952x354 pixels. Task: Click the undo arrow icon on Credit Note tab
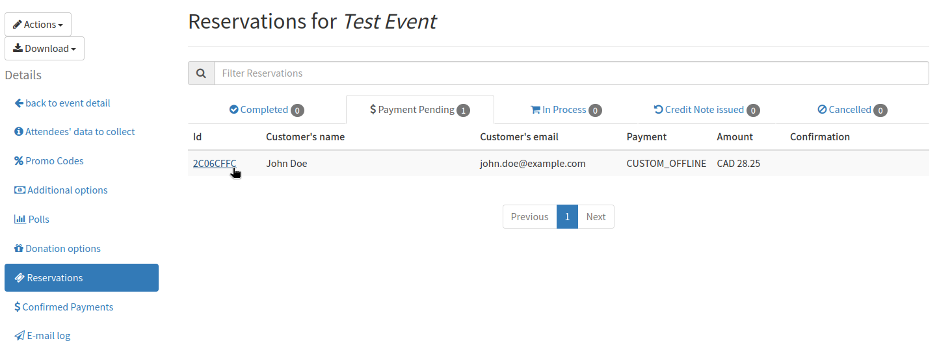658,110
